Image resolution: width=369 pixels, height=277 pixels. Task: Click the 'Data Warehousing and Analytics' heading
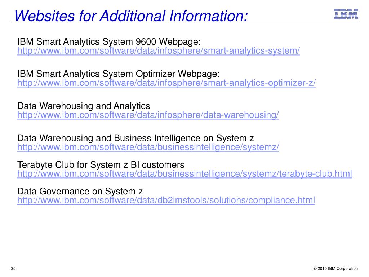pos(84,106)
